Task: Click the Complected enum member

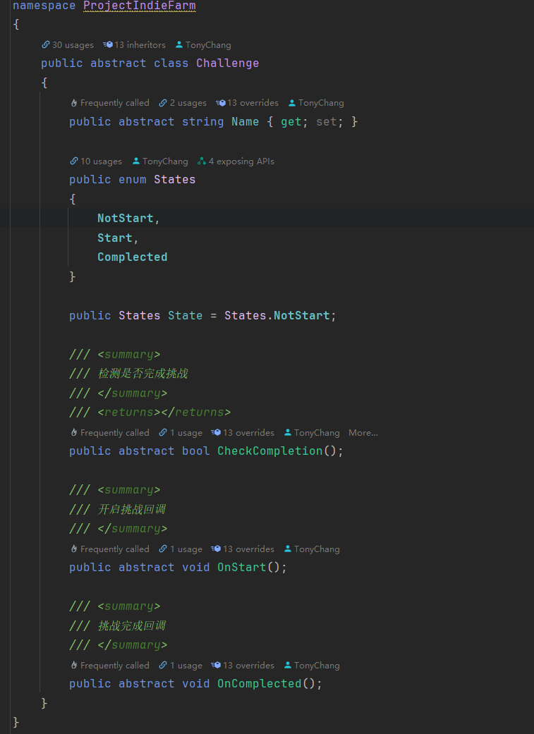Action: tap(132, 257)
